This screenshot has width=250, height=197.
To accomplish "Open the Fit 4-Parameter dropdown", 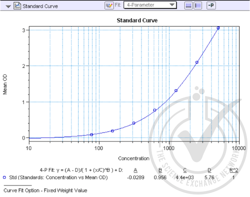I will pyautogui.click(x=150, y=5).
